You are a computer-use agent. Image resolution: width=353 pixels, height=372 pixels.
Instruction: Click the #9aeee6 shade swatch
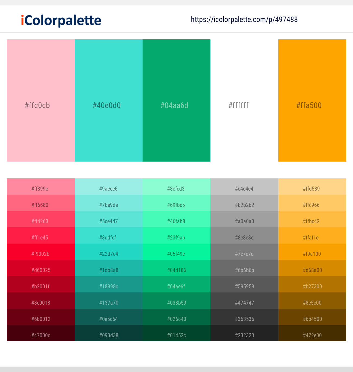[108, 189]
